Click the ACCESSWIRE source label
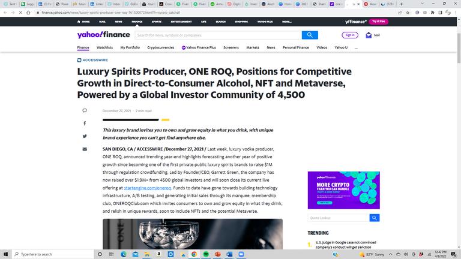The height and width of the screenshot is (259, 461). [95, 60]
